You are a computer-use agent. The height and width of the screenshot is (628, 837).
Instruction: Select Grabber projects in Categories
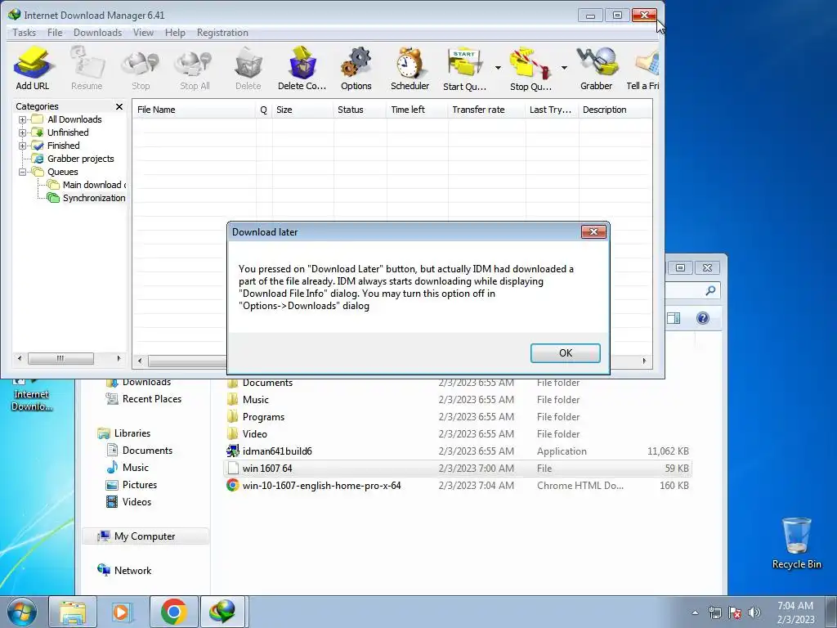pyautogui.click(x=81, y=159)
